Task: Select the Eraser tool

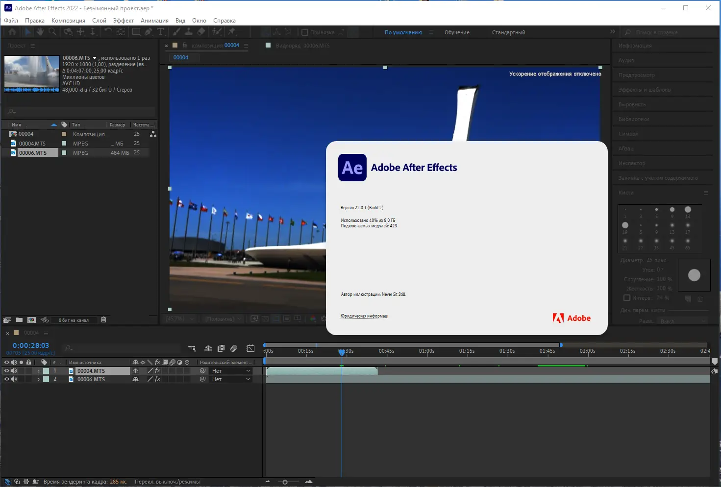Action: 201,31
